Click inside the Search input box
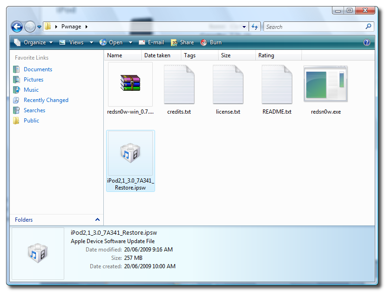Image resolution: width=385 pixels, height=292 pixels. (x=314, y=27)
